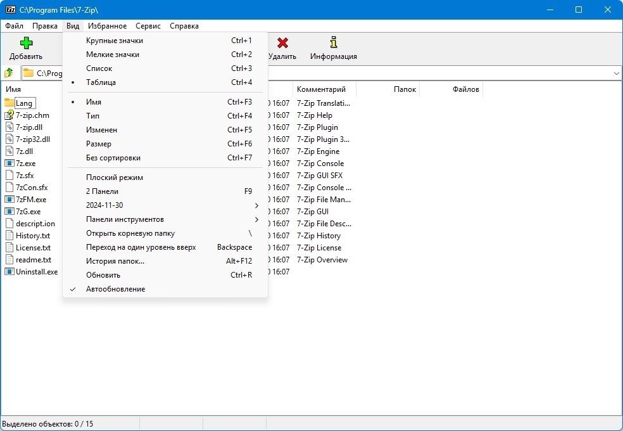623x431 pixels.
Task: Click the 7z app icon in title bar
Action: 11,10
